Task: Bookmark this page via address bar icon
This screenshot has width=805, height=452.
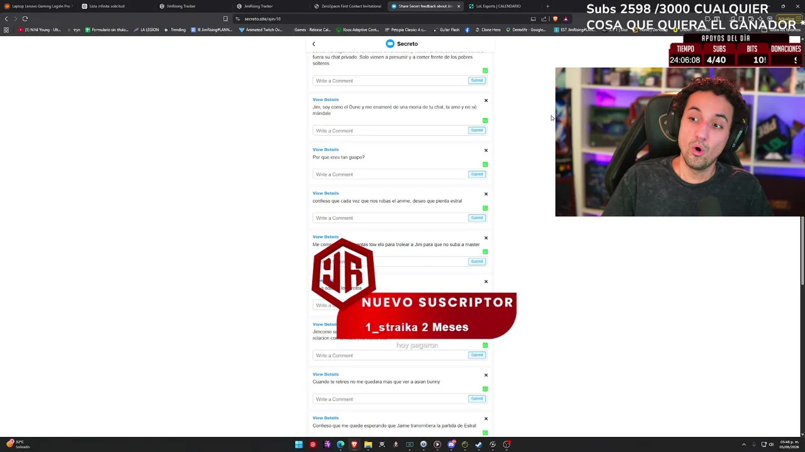Action: [225, 19]
